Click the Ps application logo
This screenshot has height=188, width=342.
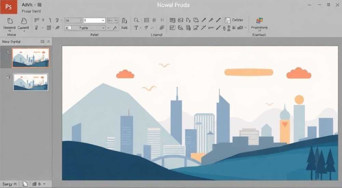point(9,7)
